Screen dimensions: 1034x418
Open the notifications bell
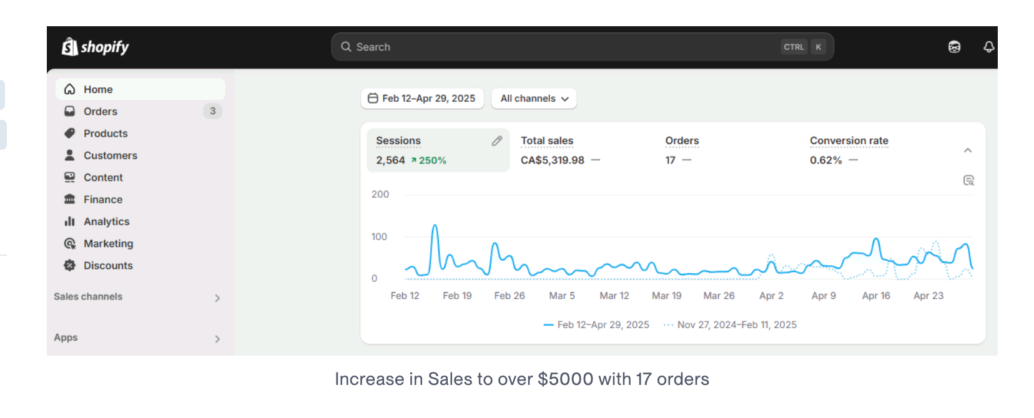pyautogui.click(x=988, y=47)
